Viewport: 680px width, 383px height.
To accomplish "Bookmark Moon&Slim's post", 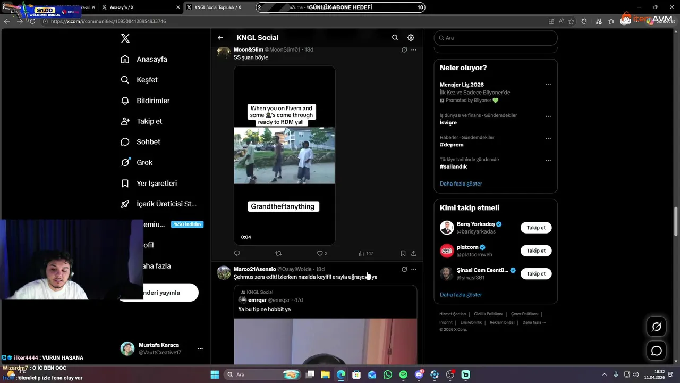I will [x=403, y=253].
